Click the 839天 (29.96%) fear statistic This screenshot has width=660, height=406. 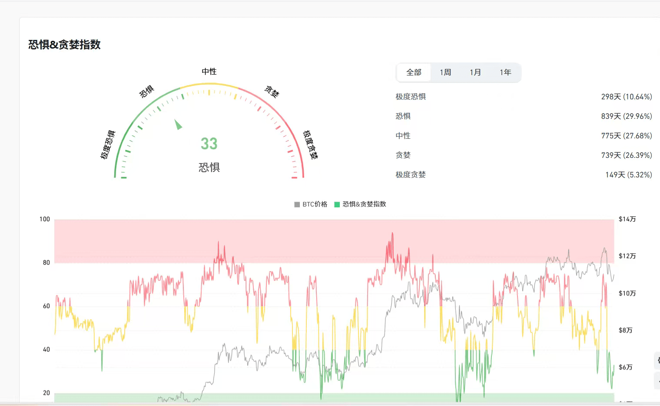point(626,116)
